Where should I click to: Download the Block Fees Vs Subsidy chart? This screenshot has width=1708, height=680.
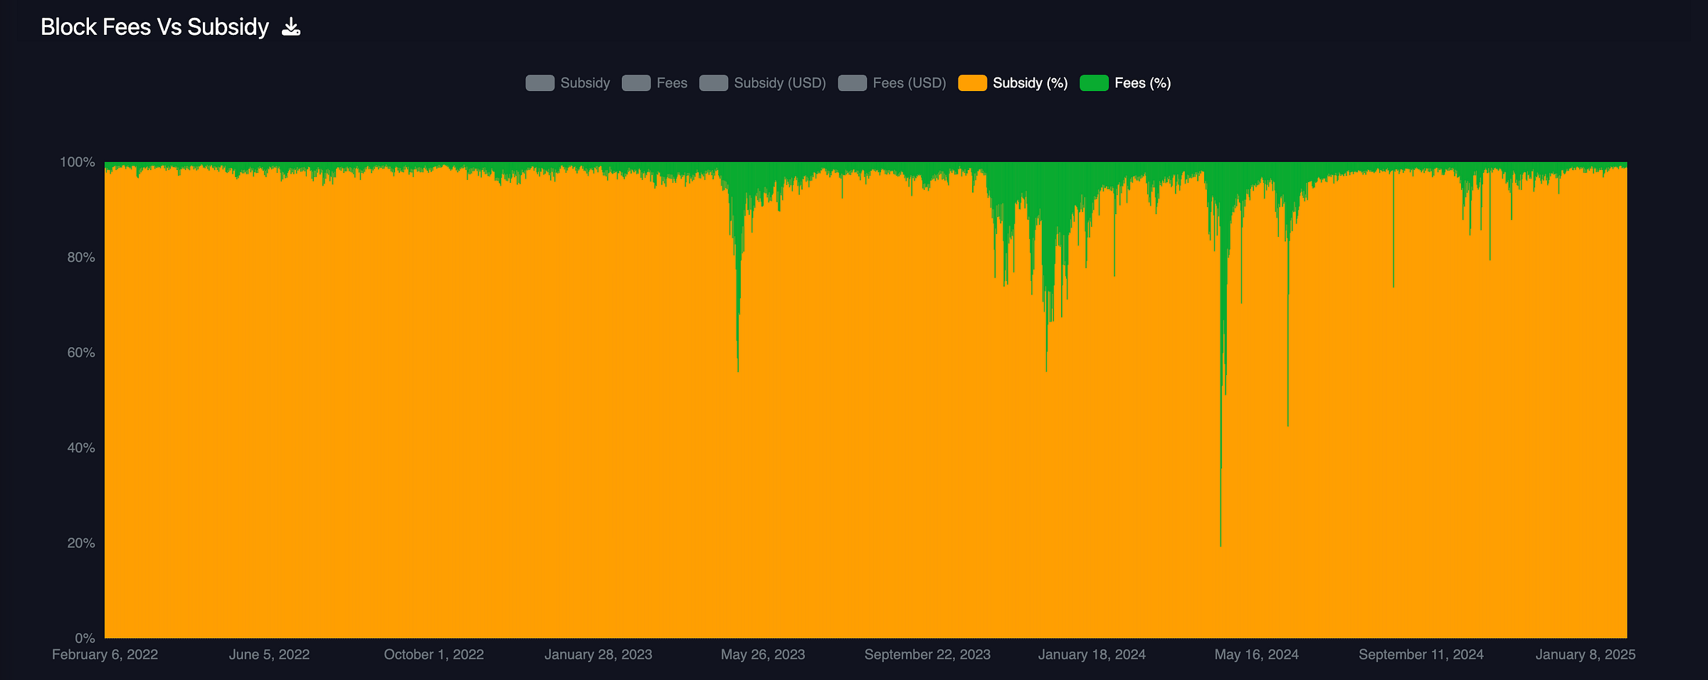(291, 27)
